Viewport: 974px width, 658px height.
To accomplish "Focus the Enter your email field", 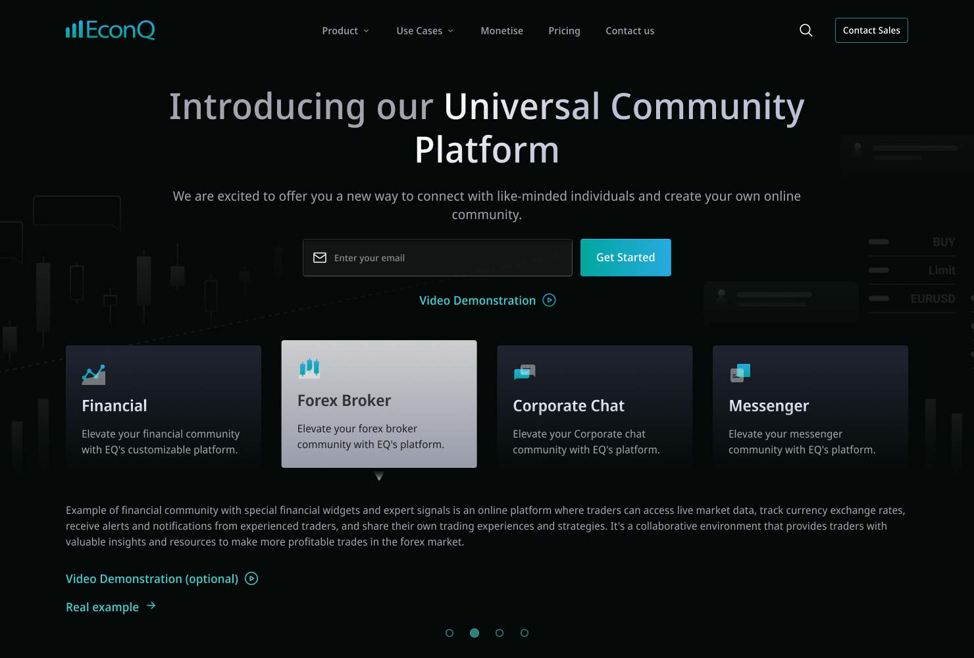I will [438, 257].
